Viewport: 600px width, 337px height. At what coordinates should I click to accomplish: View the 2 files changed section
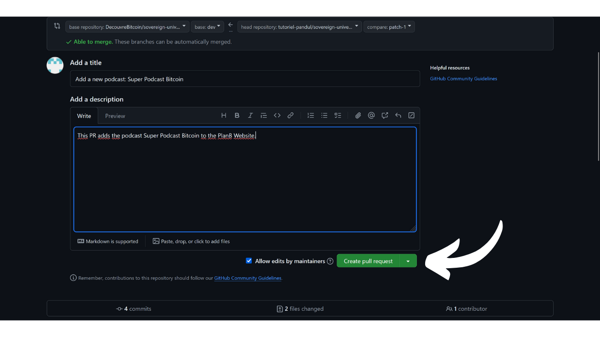tap(300, 309)
